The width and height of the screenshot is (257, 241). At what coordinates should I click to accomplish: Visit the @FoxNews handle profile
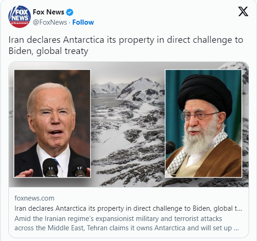click(50, 22)
